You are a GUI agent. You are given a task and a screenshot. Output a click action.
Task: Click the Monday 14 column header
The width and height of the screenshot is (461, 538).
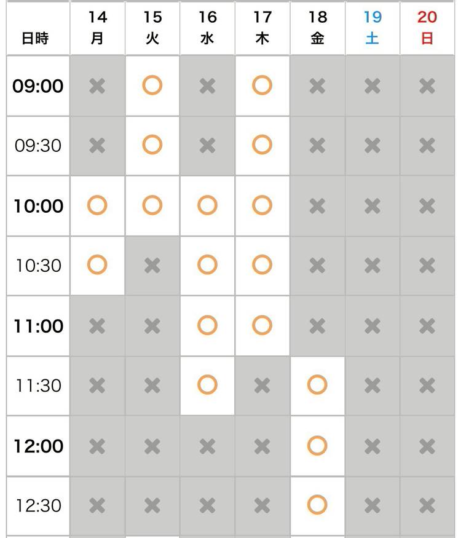pyautogui.click(x=97, y=28)
